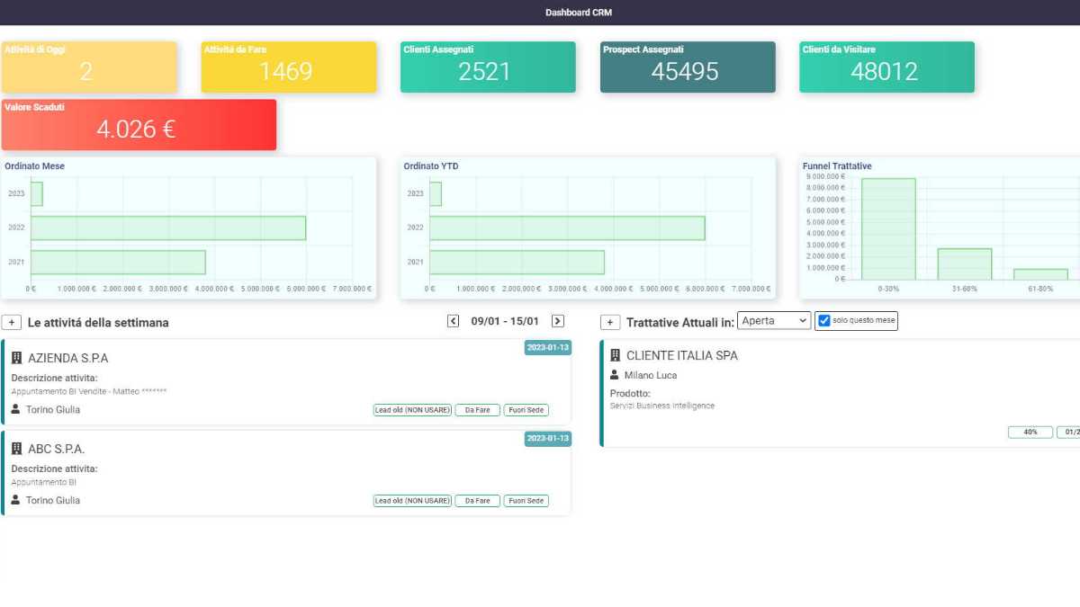Click person icon in ABC S.P.A. card
The width and height of the screenshot is (1080, 607).
pyautogui.click(x=15, y=500)
